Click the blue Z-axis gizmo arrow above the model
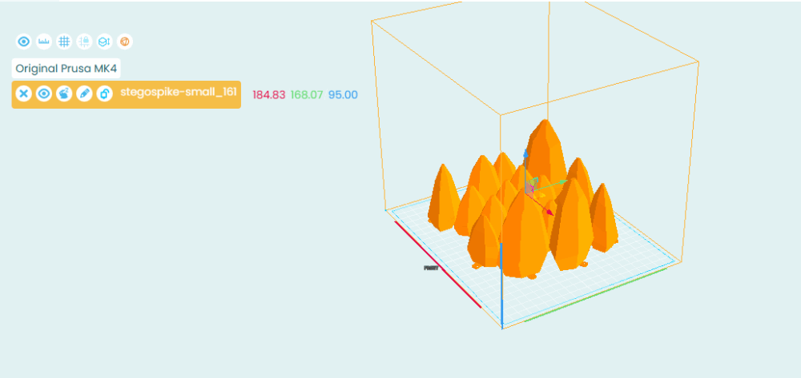 (x=526, y=153)
